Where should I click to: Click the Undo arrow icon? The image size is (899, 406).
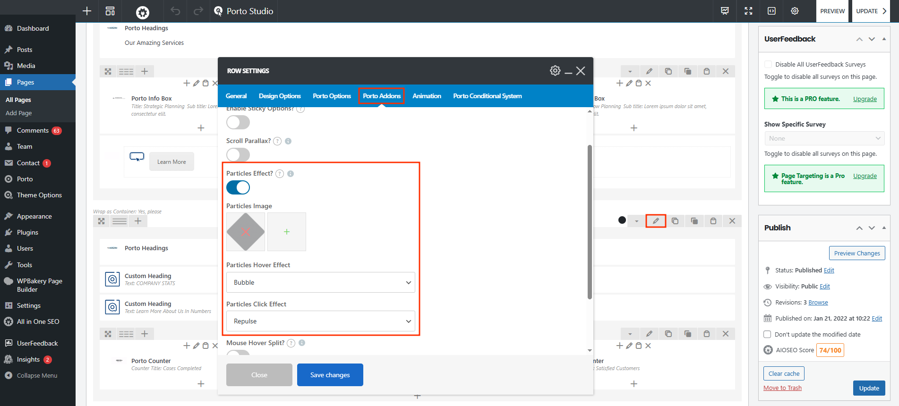pos(175,11)
